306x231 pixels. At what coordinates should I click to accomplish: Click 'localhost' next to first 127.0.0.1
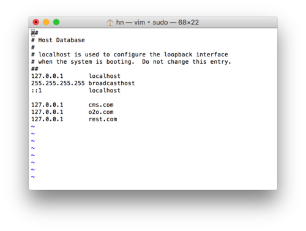pos(105,76)
